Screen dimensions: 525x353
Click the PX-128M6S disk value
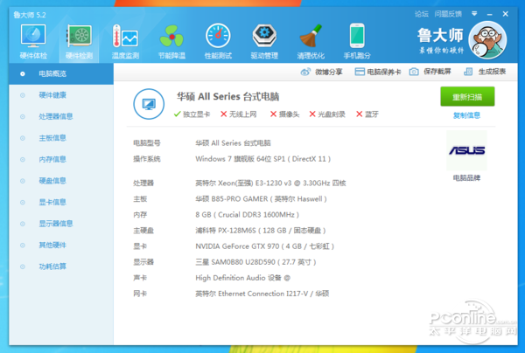click(261, 231)
